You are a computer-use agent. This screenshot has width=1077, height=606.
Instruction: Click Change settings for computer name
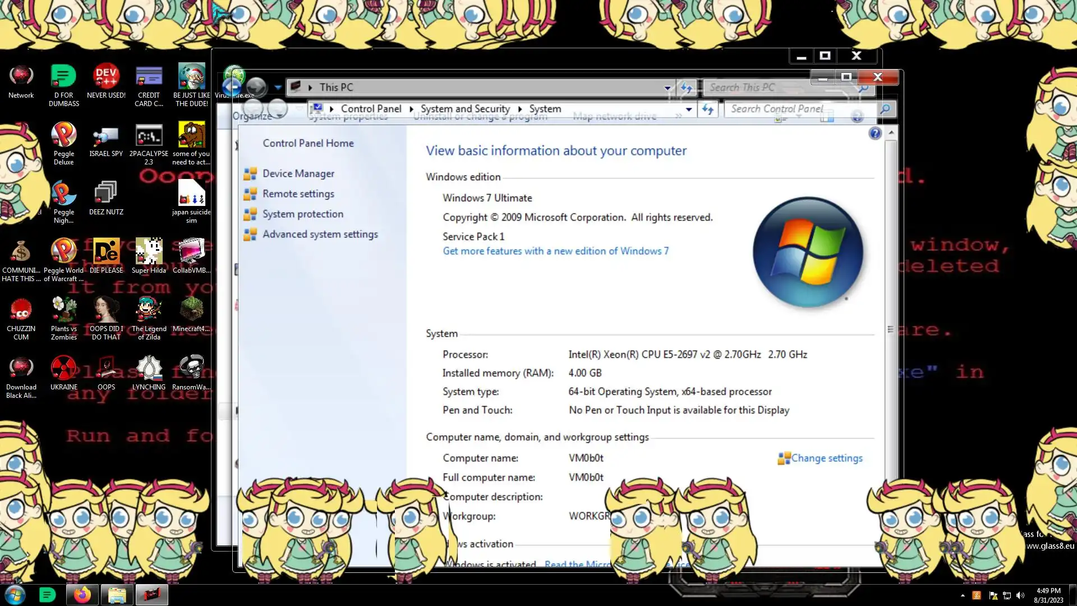(x=826, y=458)
